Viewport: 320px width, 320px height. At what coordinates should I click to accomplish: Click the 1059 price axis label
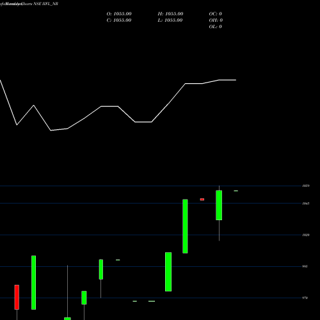pyautogui.click(x=306, y=186)
